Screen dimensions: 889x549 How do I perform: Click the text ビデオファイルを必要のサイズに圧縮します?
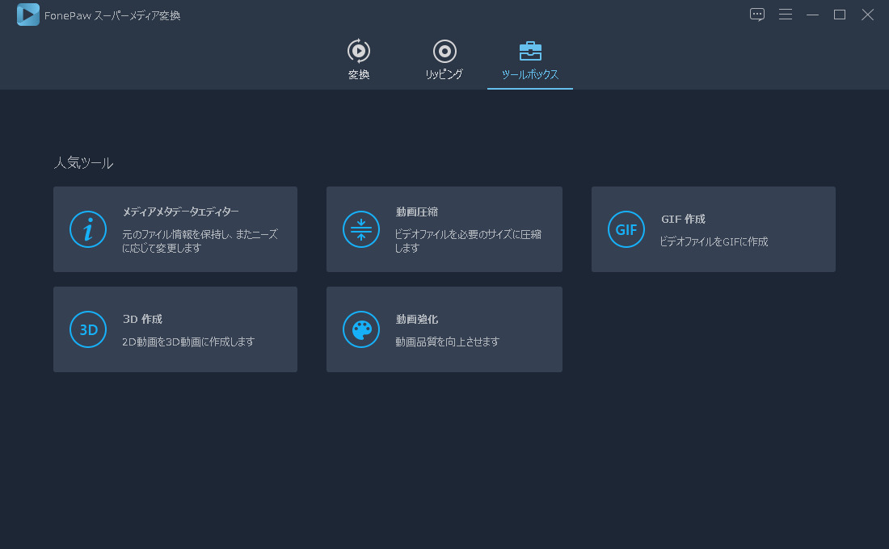tap(468, 241)
